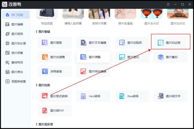
Task: Close the 改图鸭 window
Action: pyautogui.click(x=189, y=5)
